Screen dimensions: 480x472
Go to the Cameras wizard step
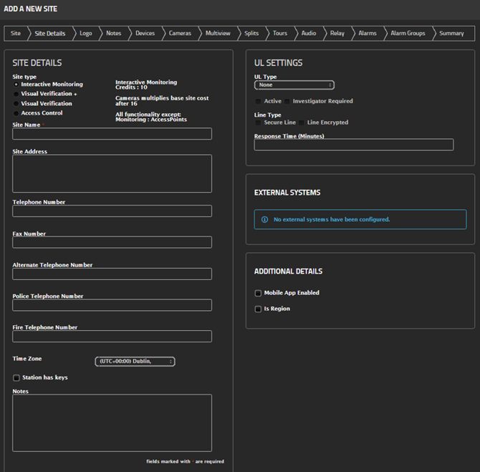pyautogui.click(x=180, y=34)
